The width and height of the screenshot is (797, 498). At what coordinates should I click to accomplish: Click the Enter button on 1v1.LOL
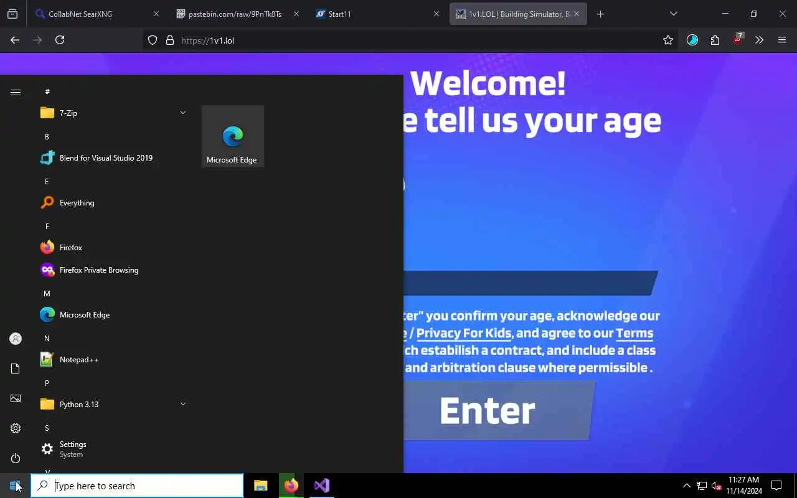coord(498,411)
